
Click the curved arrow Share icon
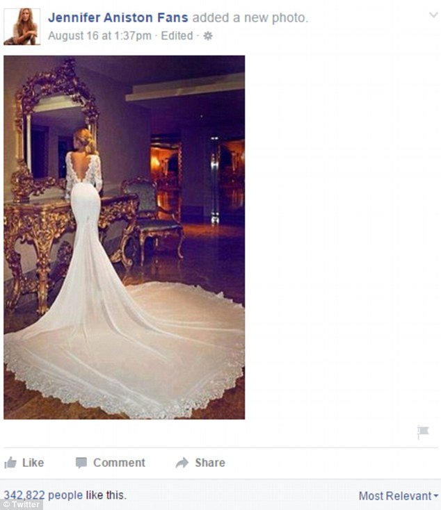[182, 463]
